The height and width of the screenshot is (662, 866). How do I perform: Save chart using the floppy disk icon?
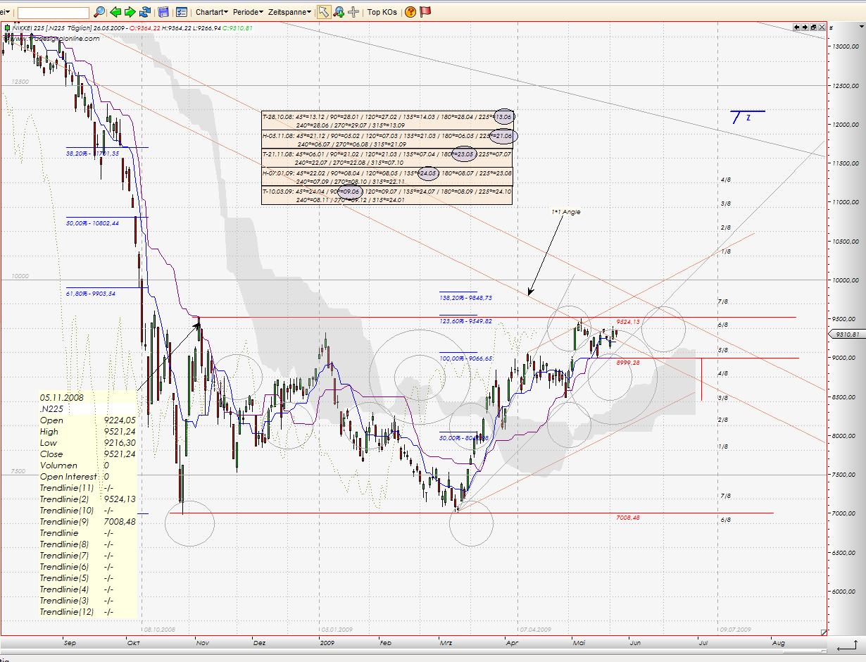[x=164, y=12]
